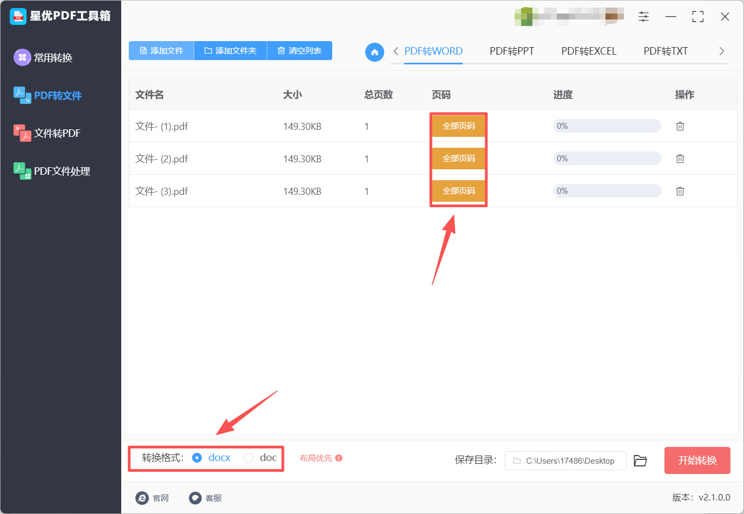Click the 总页数 column header
744x514 pixels.
(x=379, y=95)
